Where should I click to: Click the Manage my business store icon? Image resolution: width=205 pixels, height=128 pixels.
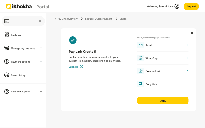tap(7, 48)
